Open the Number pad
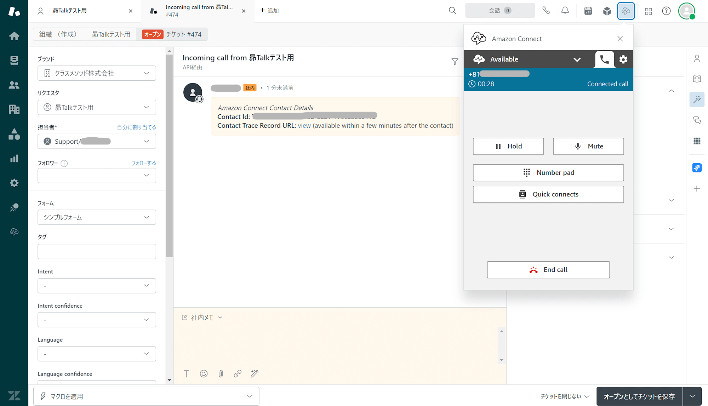708x406 pixels. (x=548, y=173)
